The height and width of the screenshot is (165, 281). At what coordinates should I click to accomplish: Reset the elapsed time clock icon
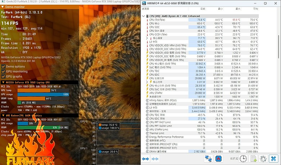point(243,159)
